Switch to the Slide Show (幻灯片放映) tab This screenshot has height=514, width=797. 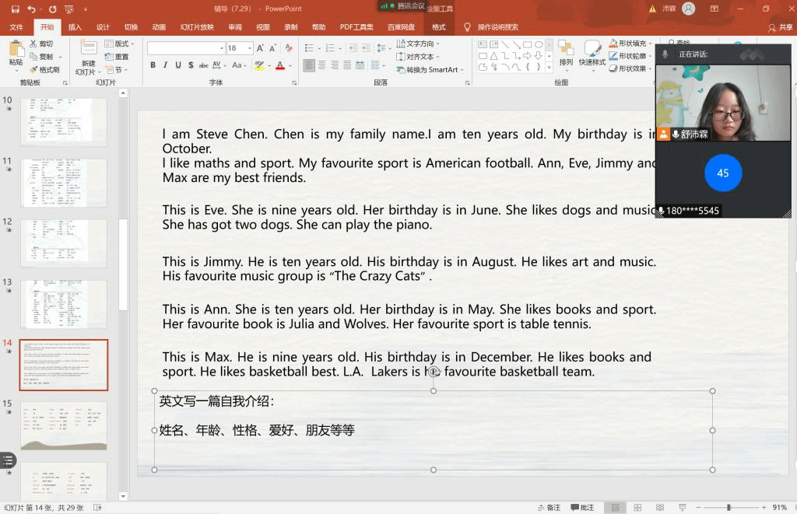[197, 27]
